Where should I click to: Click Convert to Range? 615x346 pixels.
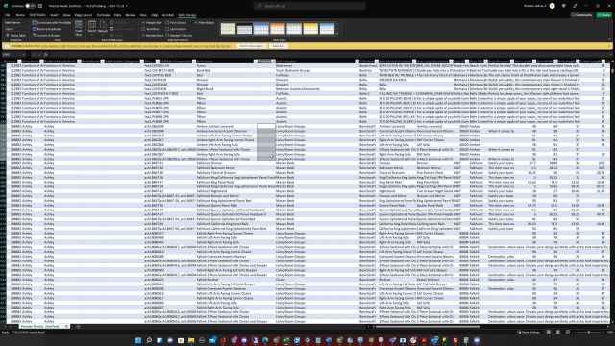pos(46,35)
